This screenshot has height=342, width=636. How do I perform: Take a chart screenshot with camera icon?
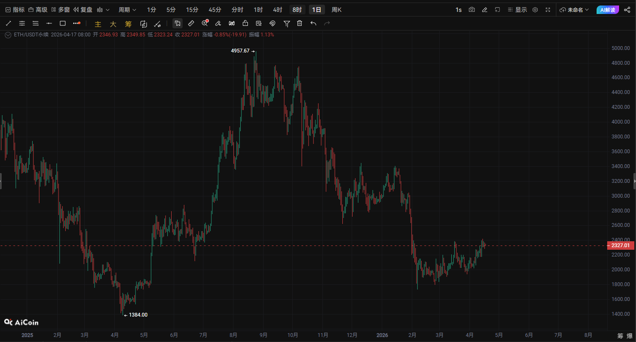(472, 10)
